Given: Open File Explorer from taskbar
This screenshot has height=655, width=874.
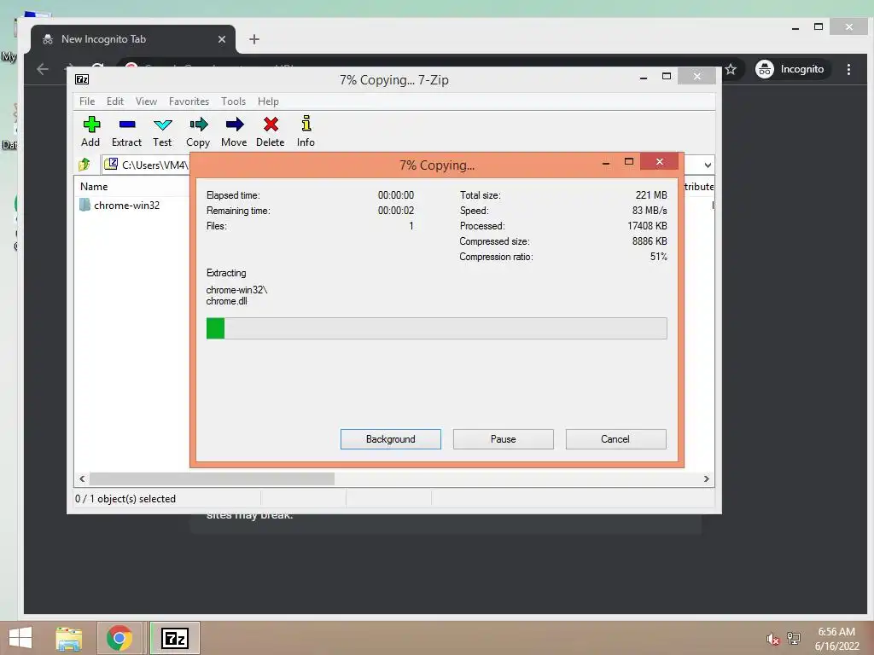Looking at the screenshot, I should pos(68,638).
